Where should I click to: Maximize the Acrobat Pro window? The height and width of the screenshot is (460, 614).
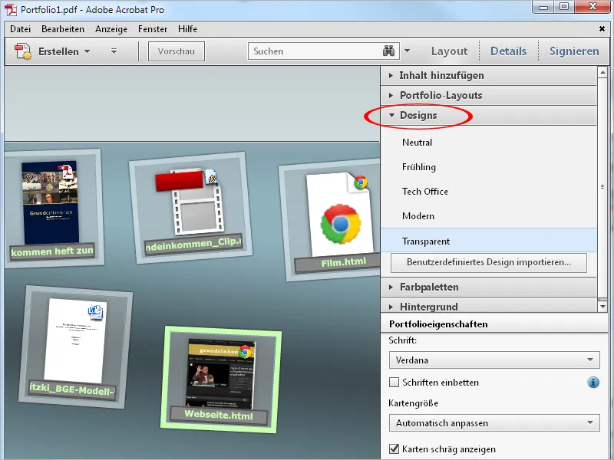pos(563,7)
